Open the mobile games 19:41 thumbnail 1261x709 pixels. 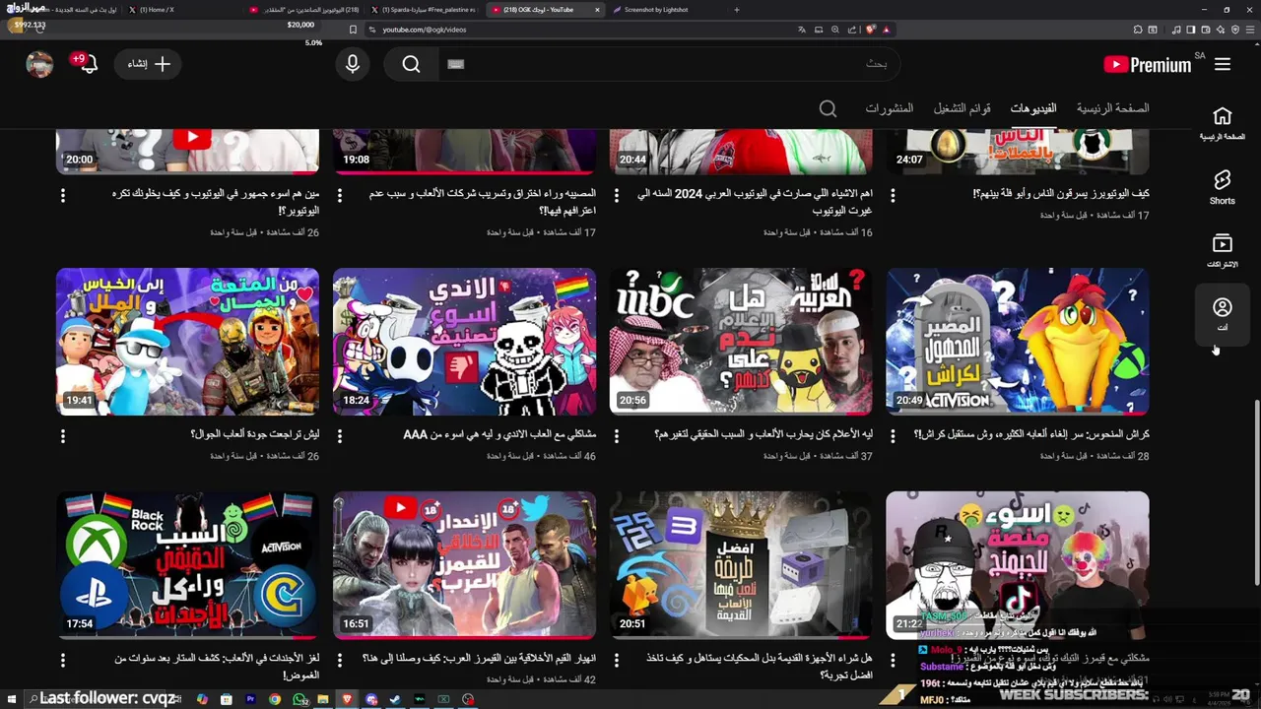(x=187, y=342)
